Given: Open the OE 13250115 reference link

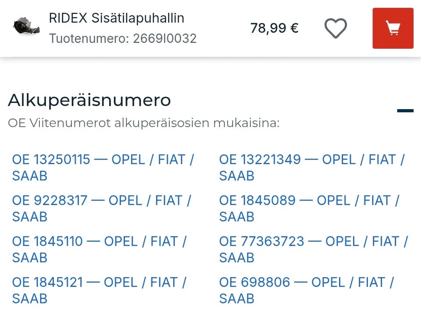Looking at the screenshot, I should point(103,167).
